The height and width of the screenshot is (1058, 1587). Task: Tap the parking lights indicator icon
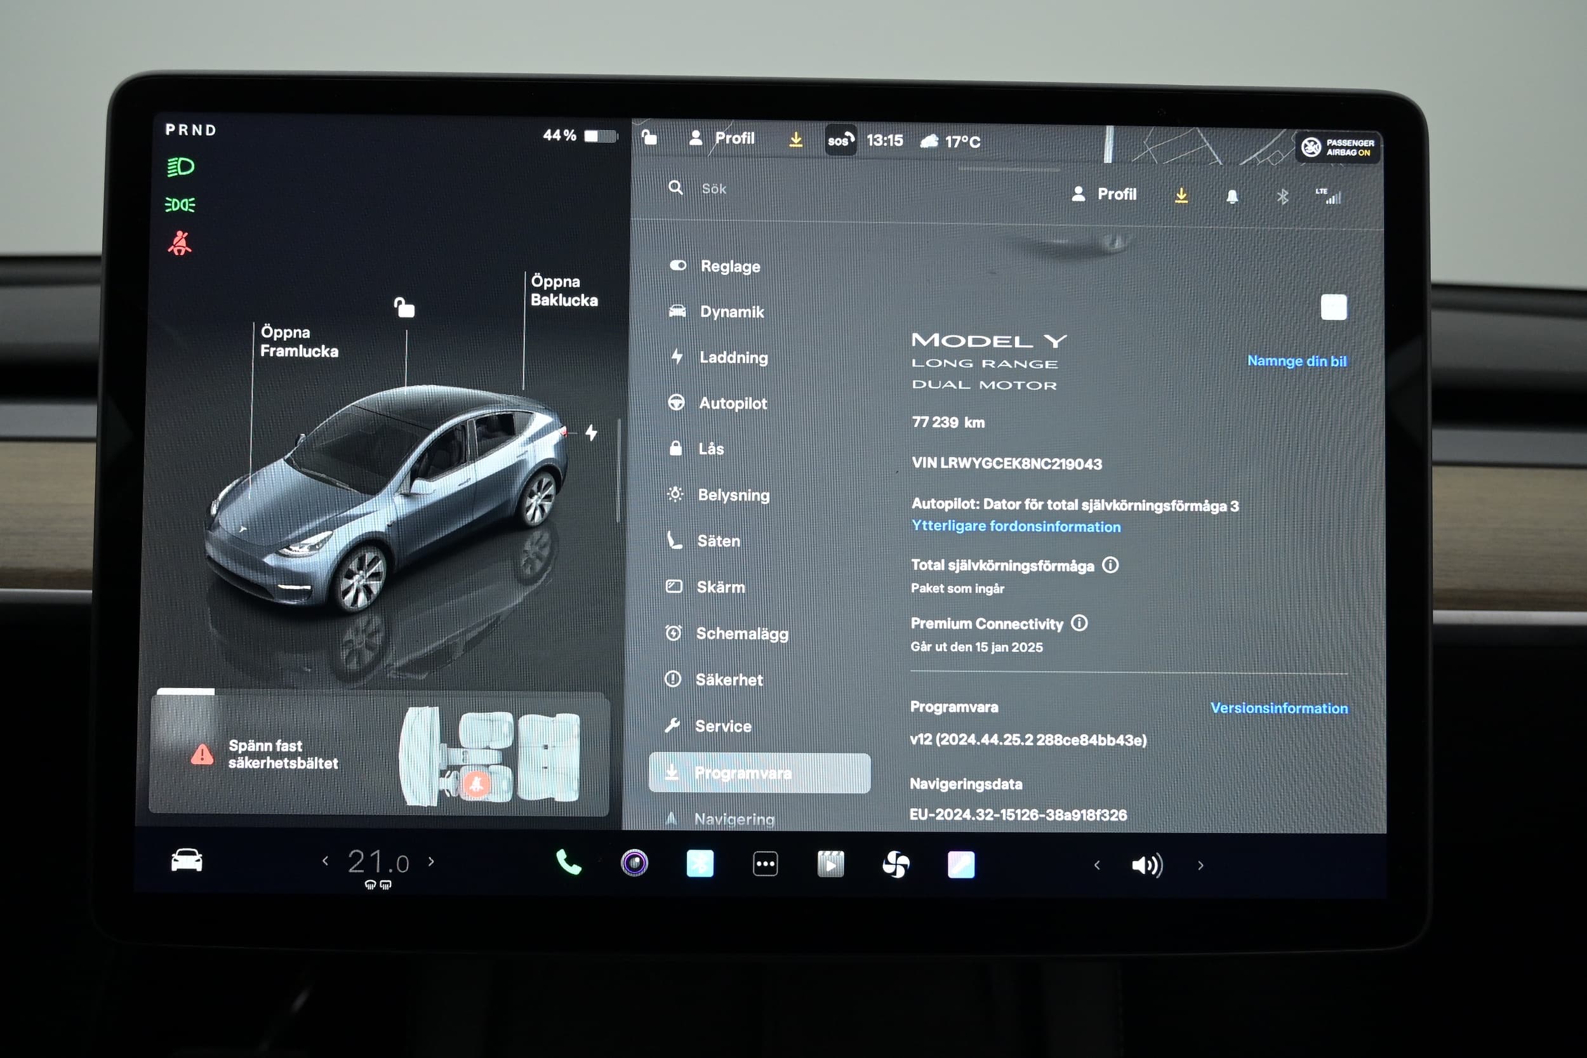(x=180, y=204)
